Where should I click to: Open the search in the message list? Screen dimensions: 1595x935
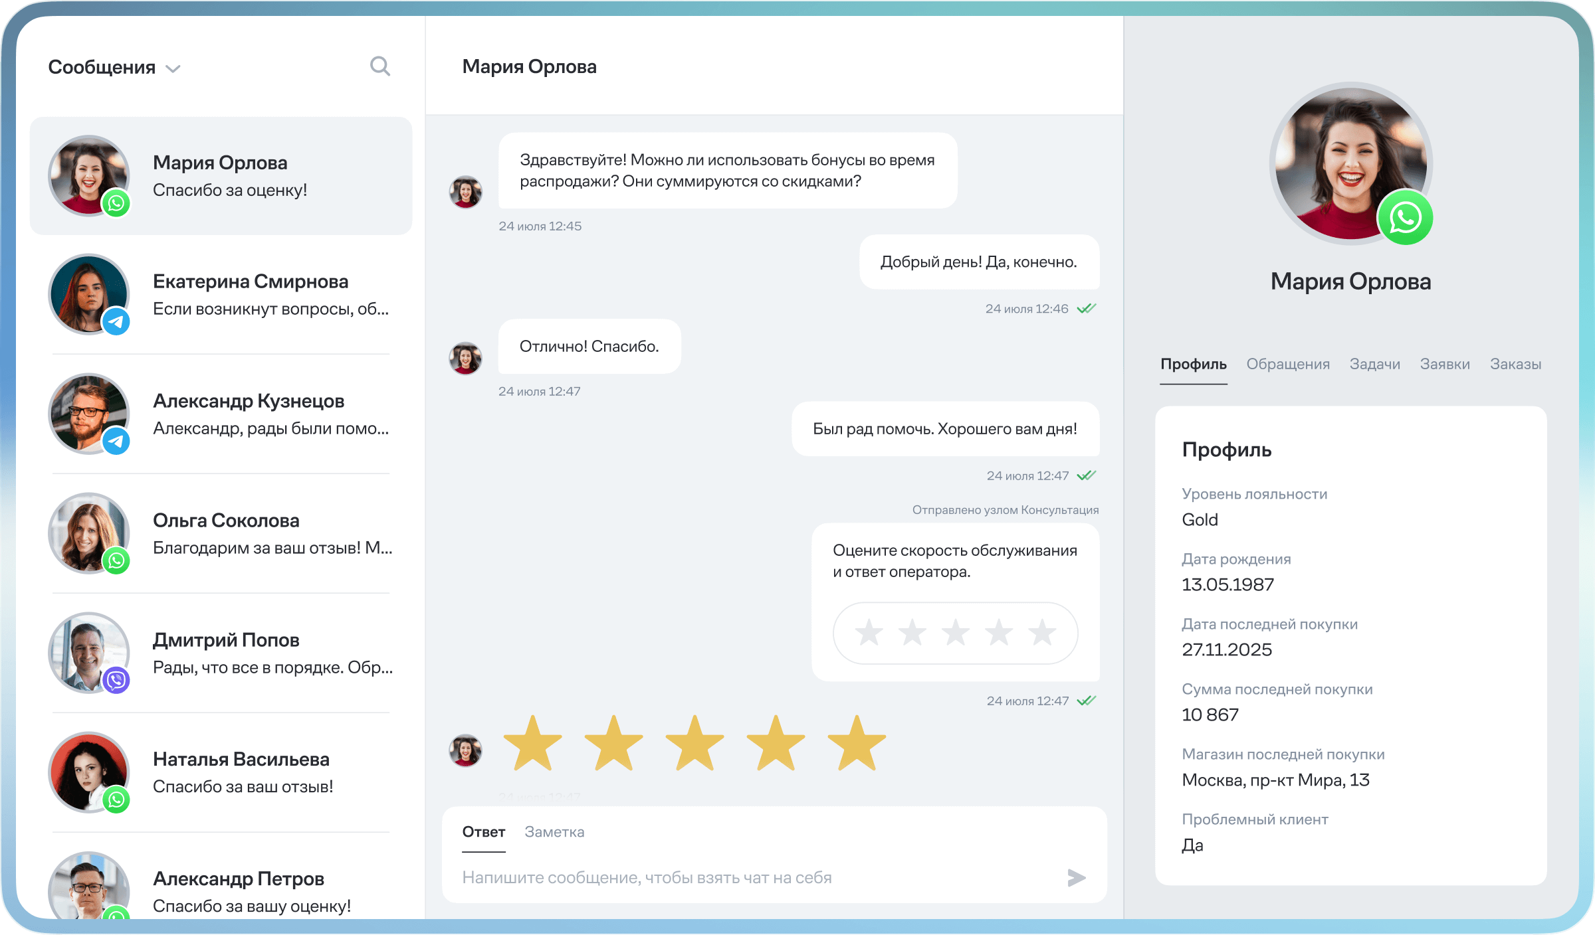tap(380, 66)
